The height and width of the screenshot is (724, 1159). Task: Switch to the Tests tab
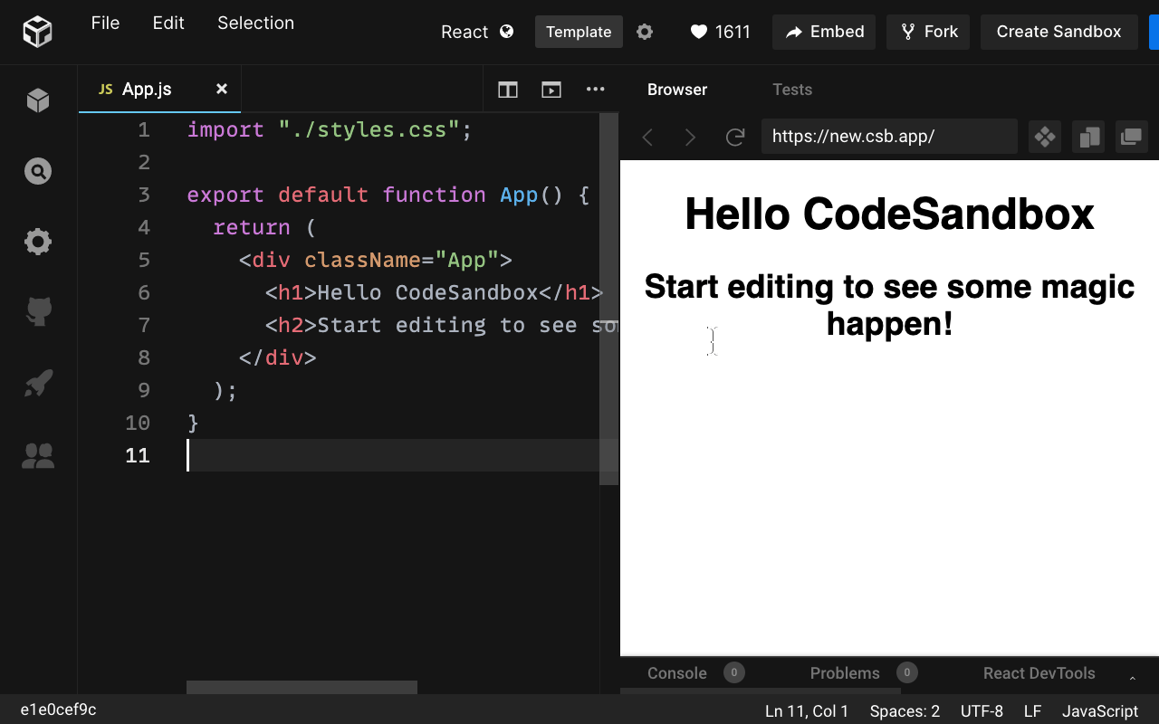(x=792, y=90)
